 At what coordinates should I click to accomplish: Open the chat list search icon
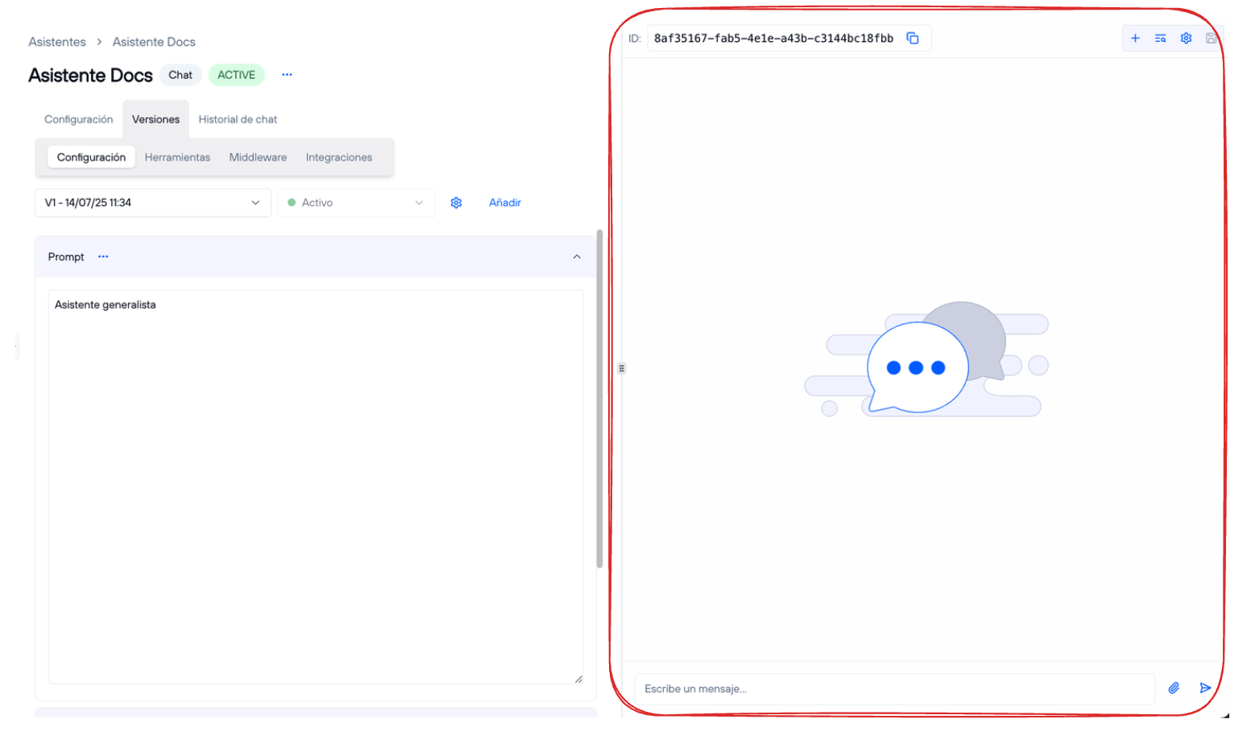[x=1160, y=39]
